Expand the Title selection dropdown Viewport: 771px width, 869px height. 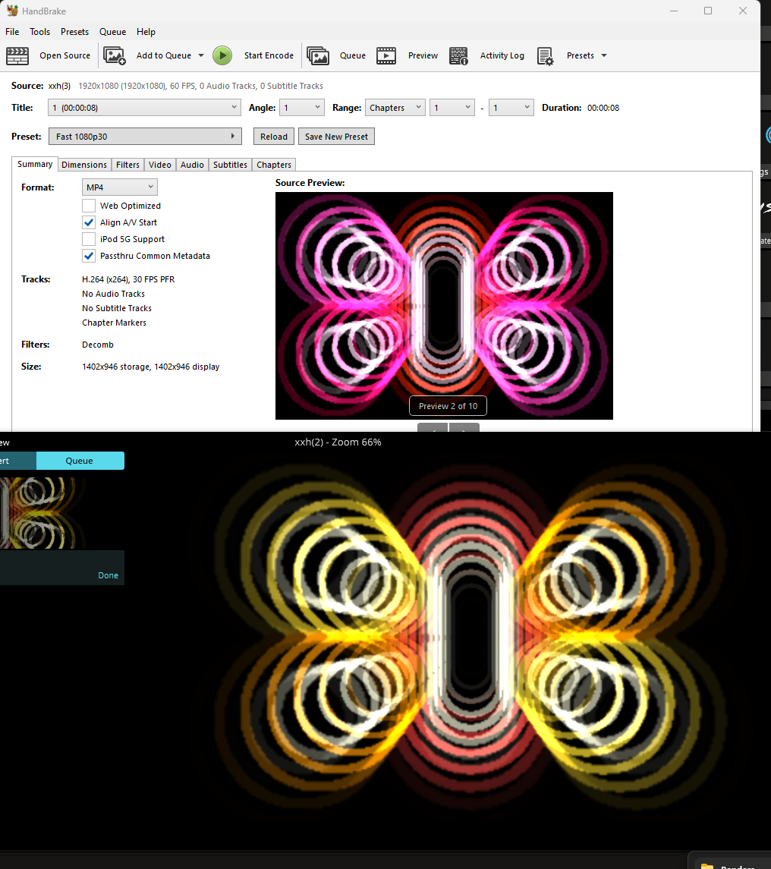click(144, 108)
